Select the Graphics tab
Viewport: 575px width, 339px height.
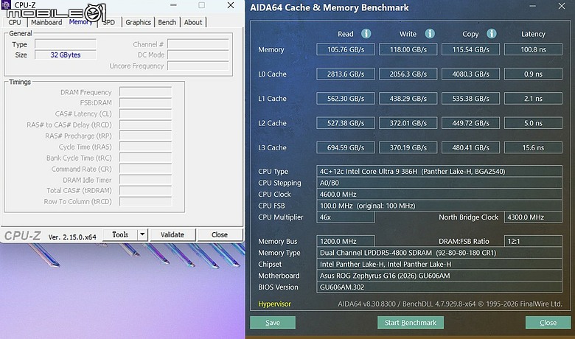click(x=139, y=22)
